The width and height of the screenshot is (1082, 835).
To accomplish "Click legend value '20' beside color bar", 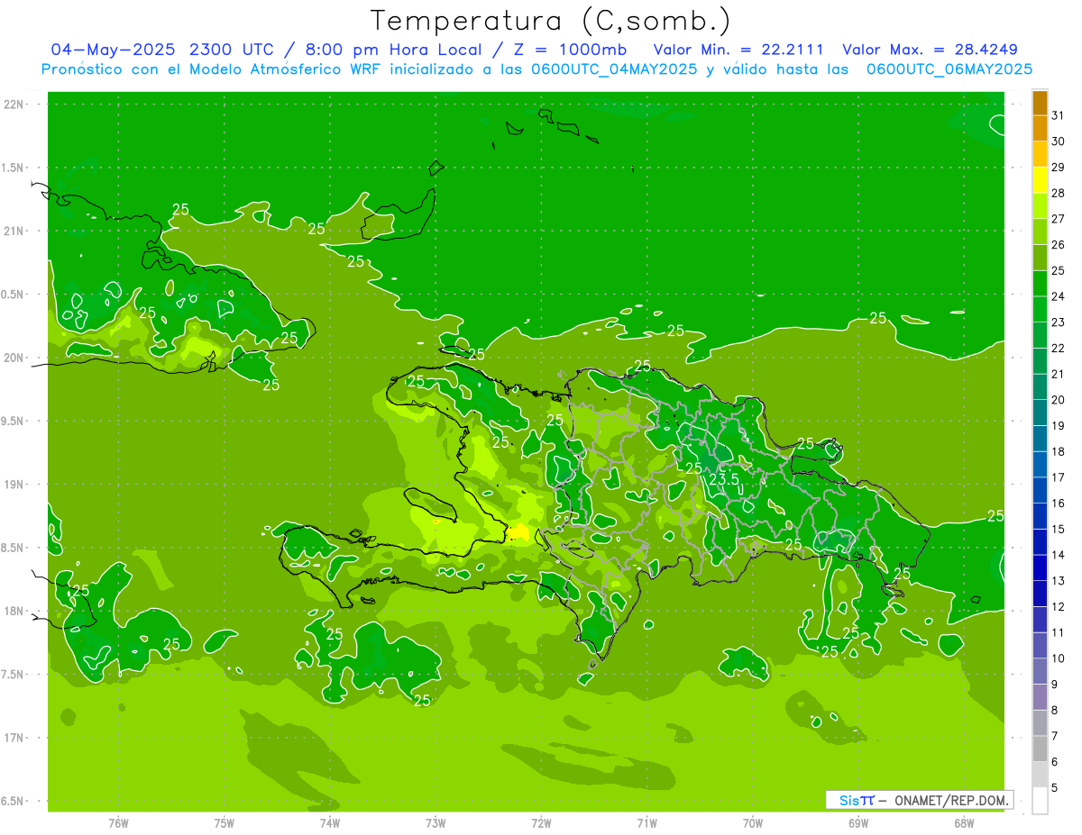I will (1059, 400).
